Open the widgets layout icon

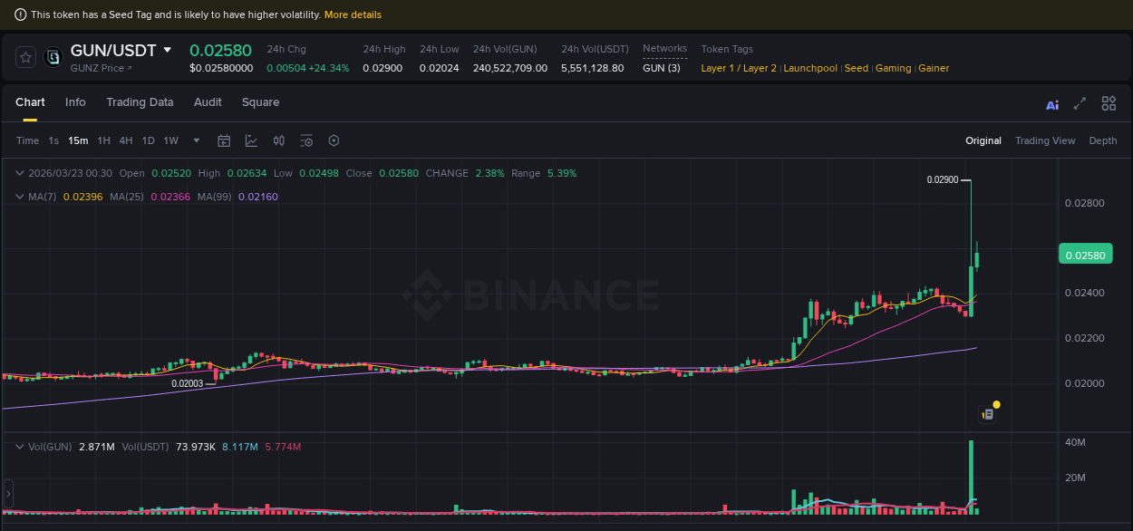pyautogui.click(x=1109, y=103)
